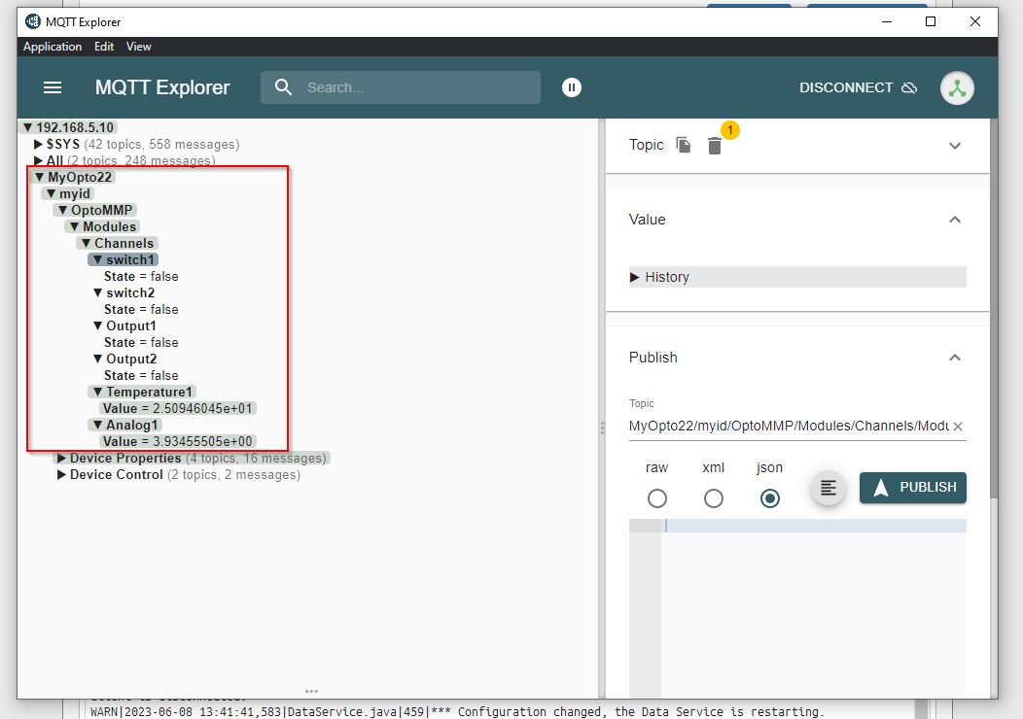Expand Device Properties node
The height and width of the screenshot is (719, 1023).
61,459
